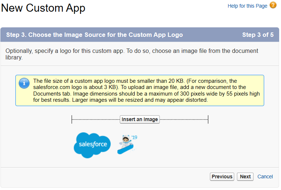Click the left end marker of width ruler
Image resolution: width=281 pixels, height=190 pixels.
coord(72,120)
